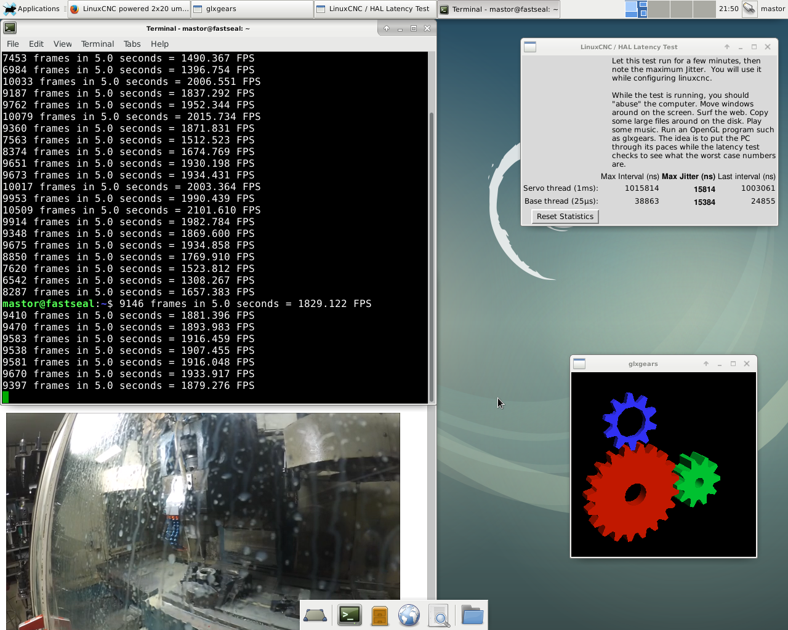788x630 pixels.
Task: Click the mastor@fastseal prompt text
Action: click(49, 304)
